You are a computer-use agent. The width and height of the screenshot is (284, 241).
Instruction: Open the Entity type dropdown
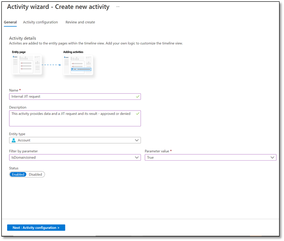[75, 140]
